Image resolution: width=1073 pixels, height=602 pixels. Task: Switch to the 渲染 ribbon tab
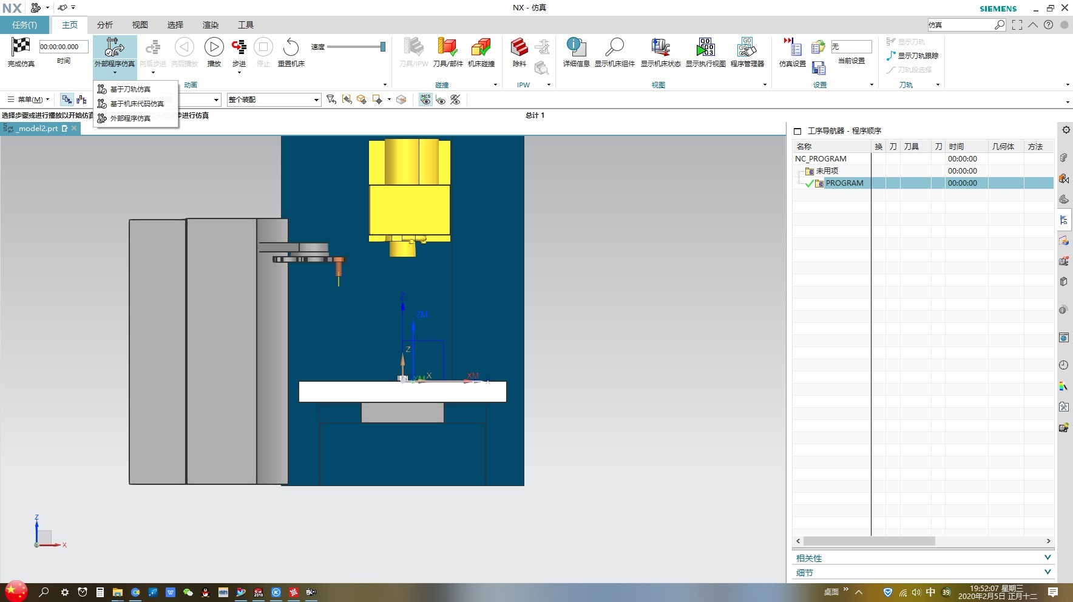click(x=211, y=25)
